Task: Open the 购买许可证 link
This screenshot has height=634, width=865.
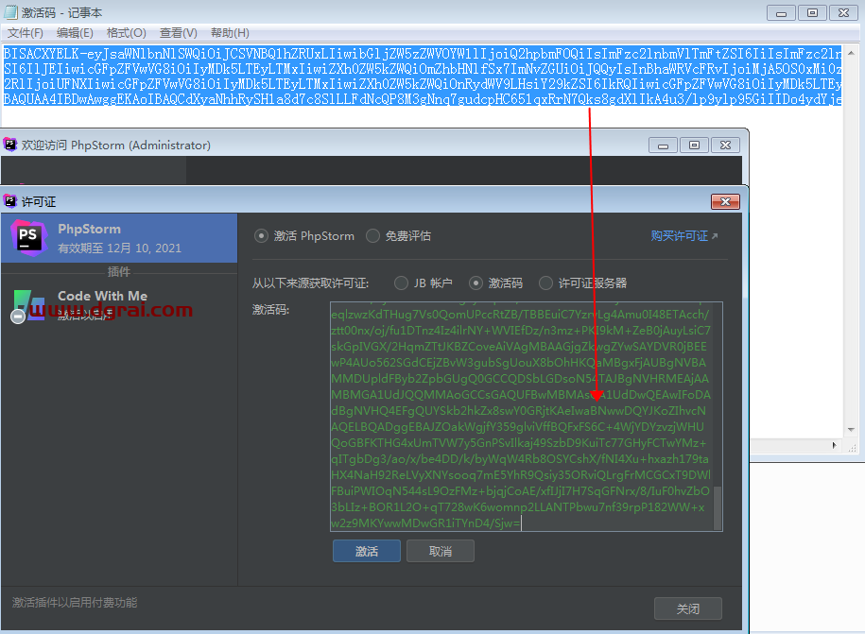Action: click(683, 236)
